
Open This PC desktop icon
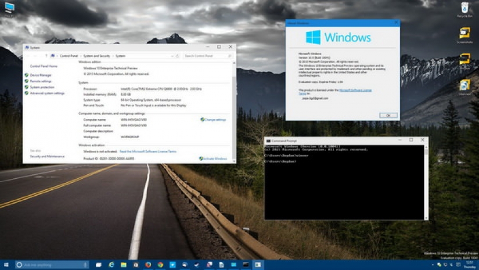click(x=9, y=8)
